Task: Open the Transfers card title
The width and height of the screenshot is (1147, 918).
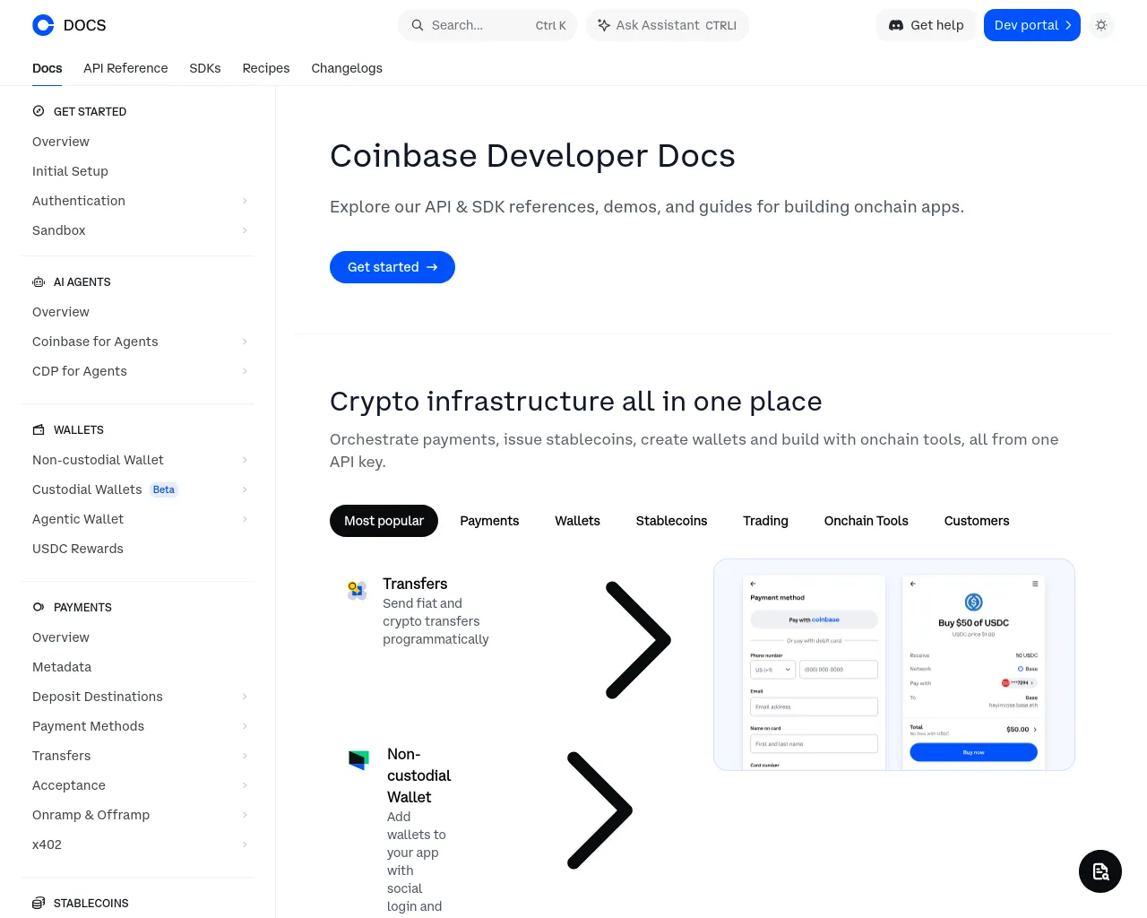Action: click(415, 584)
